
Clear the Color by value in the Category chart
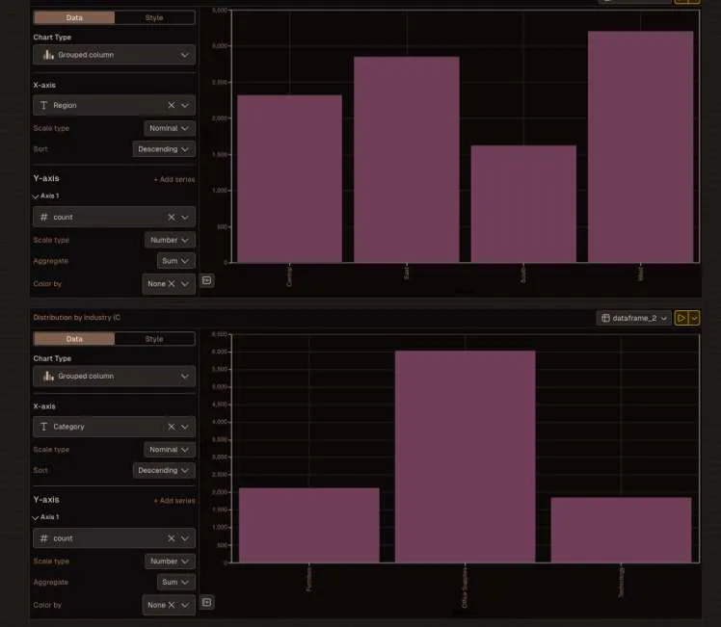171,606
